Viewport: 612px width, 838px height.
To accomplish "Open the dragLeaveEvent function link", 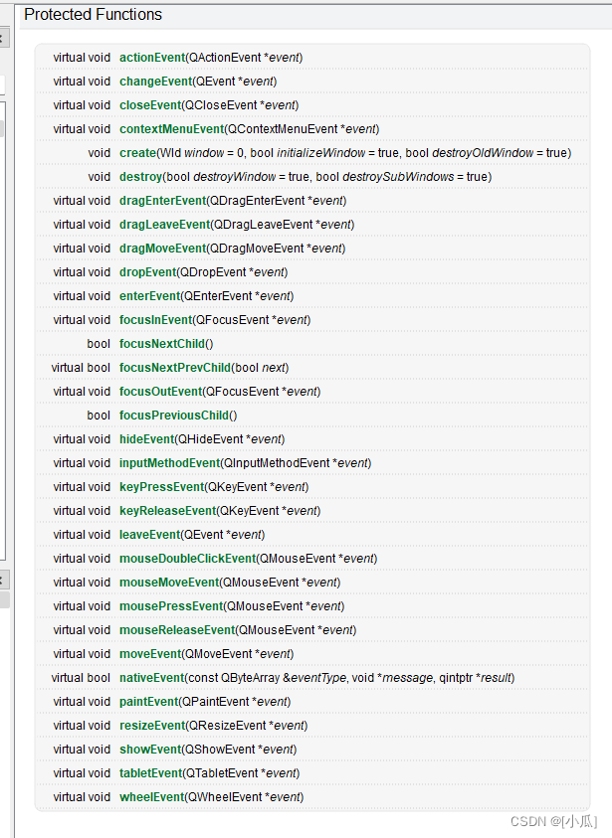I will tap(165, 225).
